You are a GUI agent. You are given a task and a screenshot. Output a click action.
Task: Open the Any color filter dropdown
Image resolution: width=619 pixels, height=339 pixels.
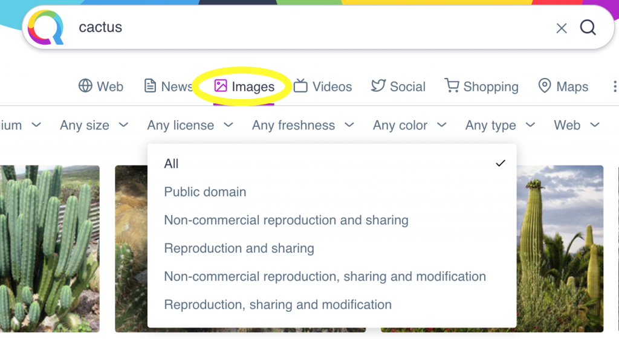pyautogui.click(x=409, y=125)
